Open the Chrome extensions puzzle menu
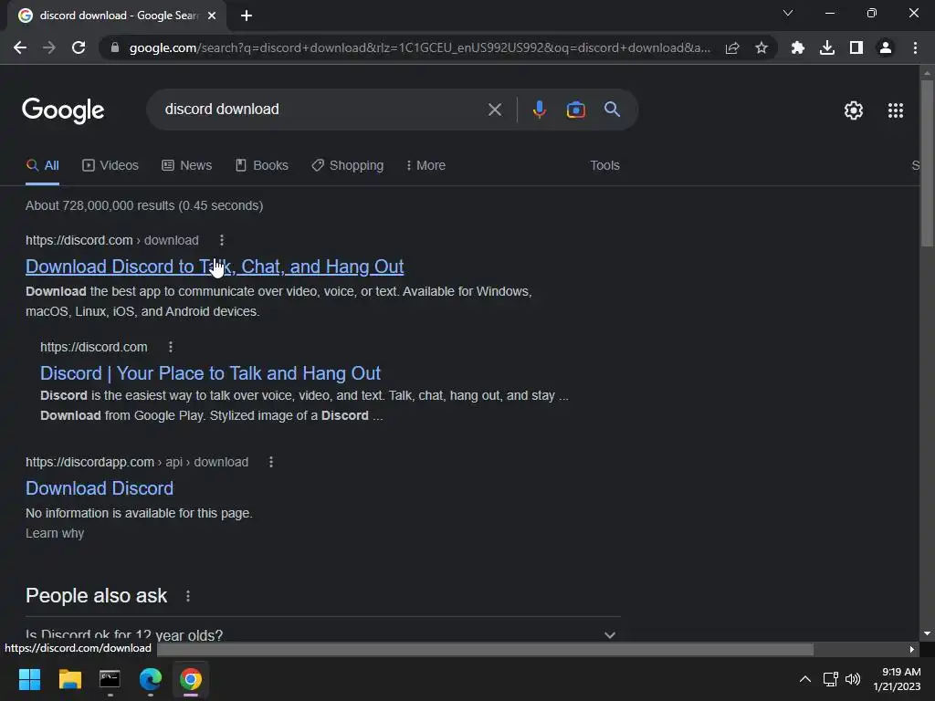 coord(797,47)
